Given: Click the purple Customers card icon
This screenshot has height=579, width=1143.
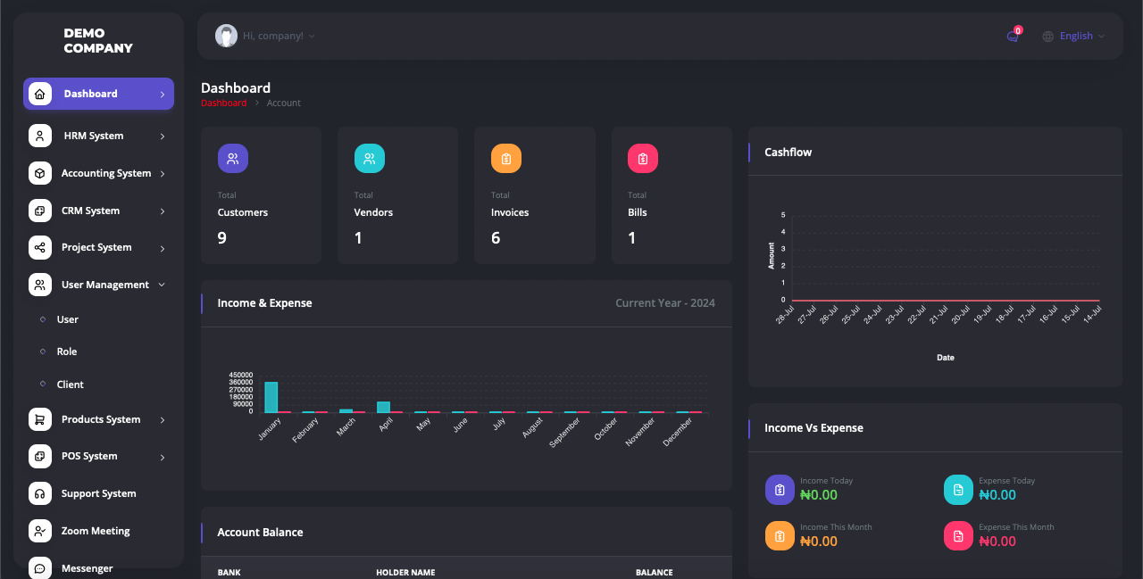Looking at the screenshot, I should coord(232,159).
